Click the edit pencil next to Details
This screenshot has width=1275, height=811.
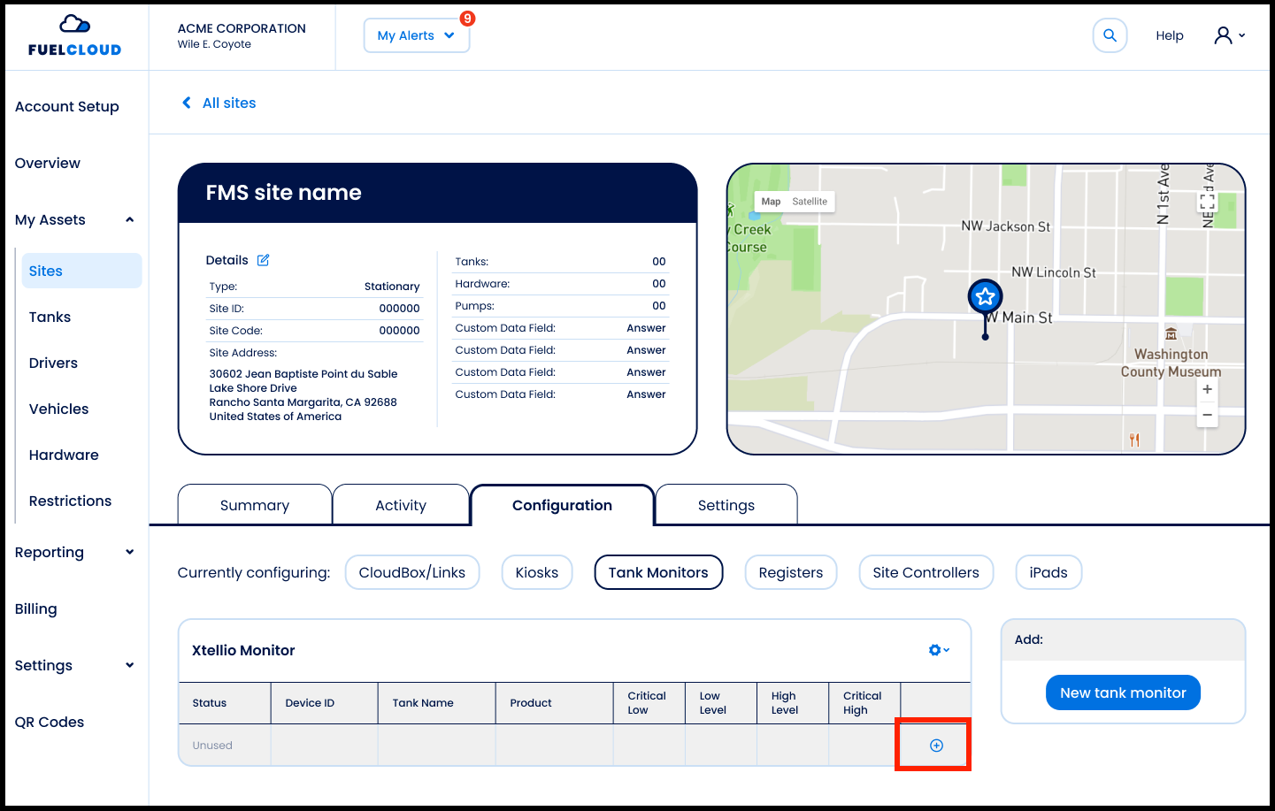pos(263,260)
